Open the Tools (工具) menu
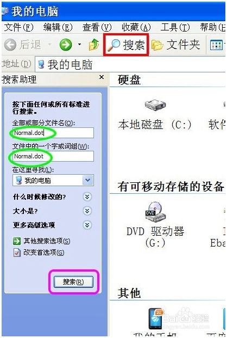The image size is (227, 338). click(x=175, y=27)
